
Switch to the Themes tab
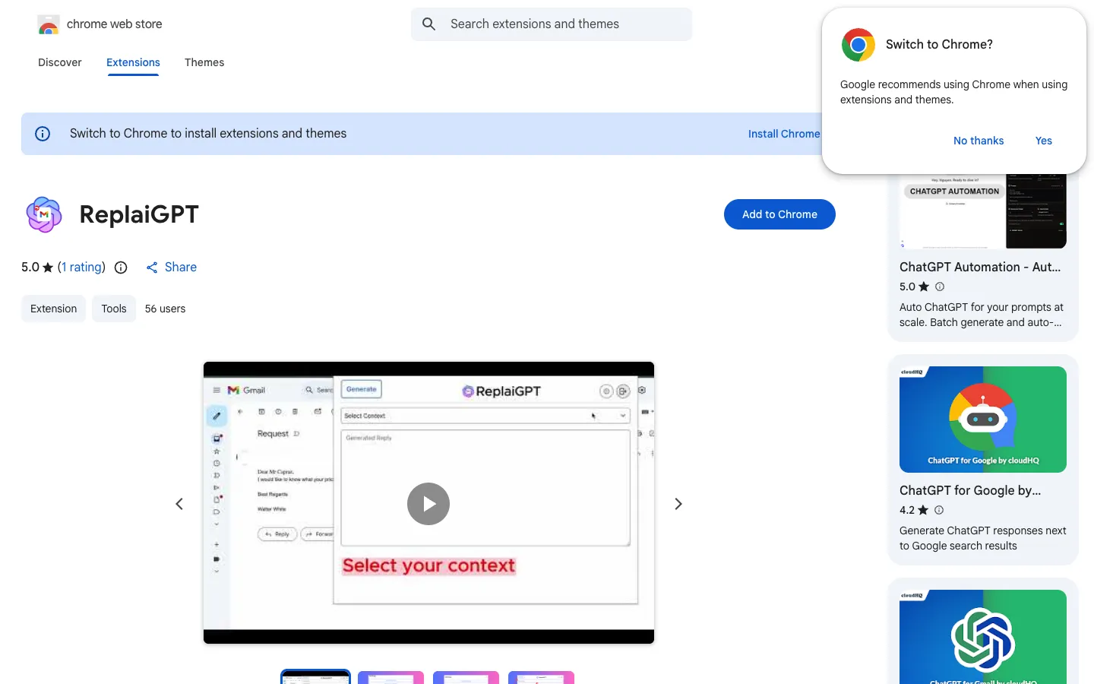point(204,62)
